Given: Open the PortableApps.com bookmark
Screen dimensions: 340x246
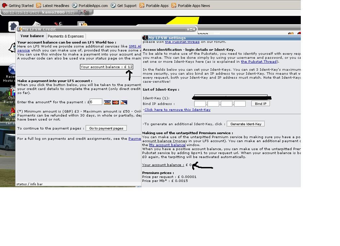Looking at the screenshot, I should click(x=90, y=6).
